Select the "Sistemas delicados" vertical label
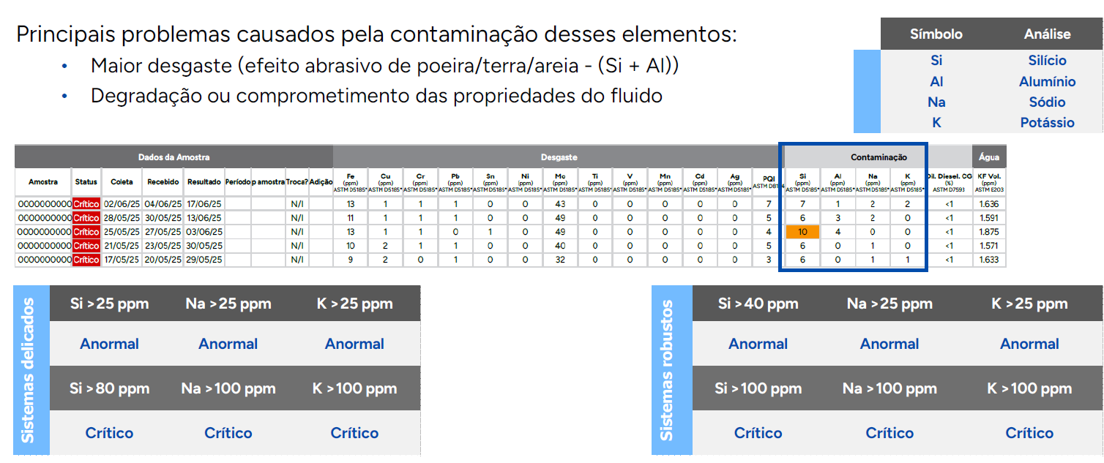The image size is (1104, 463). point(28,369)
